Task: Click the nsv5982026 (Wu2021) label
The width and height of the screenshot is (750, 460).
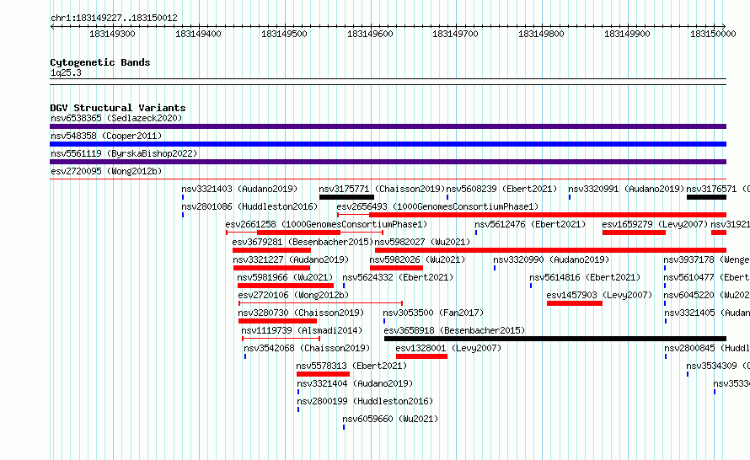Action: click(418, 259)
